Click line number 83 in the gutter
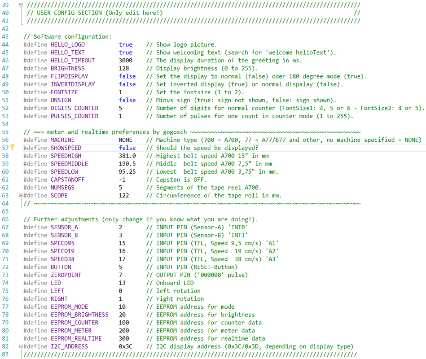This screenshot has height=359, width=426. tap(5, 355)
